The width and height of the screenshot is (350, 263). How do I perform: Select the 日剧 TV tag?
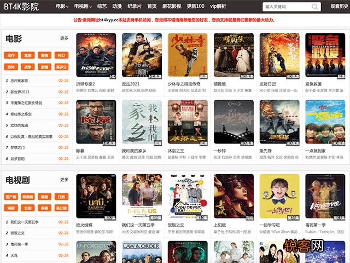(x=61, y=197)
